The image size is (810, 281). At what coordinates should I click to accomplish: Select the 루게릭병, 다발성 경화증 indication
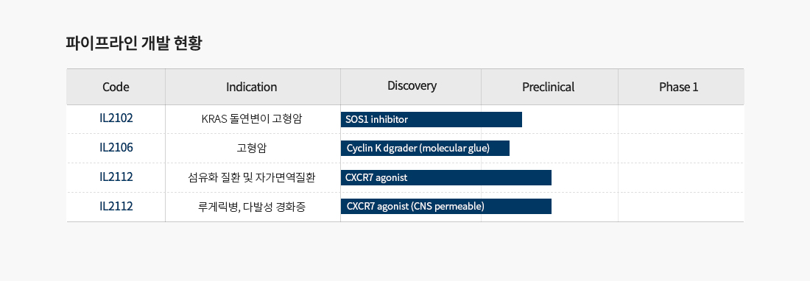[252, 207]
